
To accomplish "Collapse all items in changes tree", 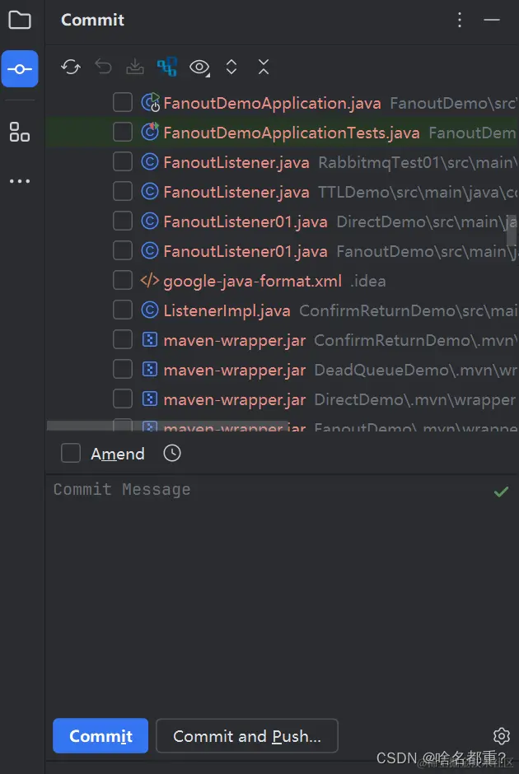I will pos(264,67).
